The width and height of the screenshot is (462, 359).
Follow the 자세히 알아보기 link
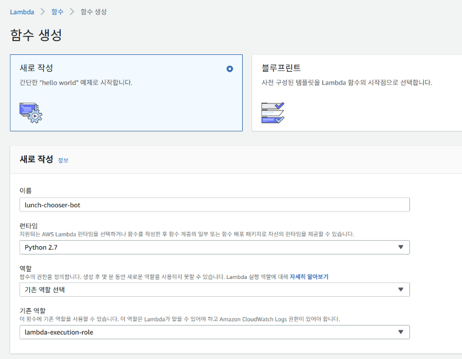309,277
